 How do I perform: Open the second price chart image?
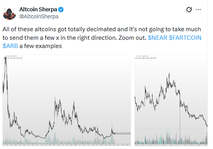[171, 102]
